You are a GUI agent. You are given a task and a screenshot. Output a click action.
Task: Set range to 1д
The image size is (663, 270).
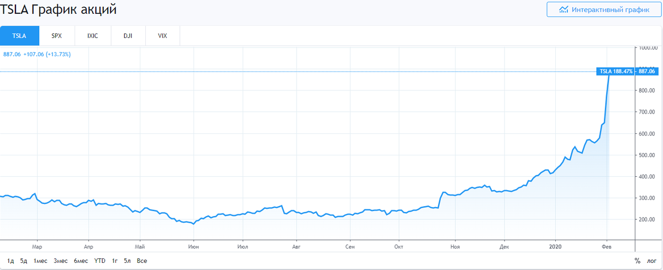coord(10,261)
